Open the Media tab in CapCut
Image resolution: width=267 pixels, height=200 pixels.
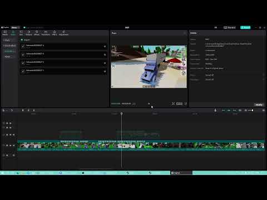(x=5, y=33)
